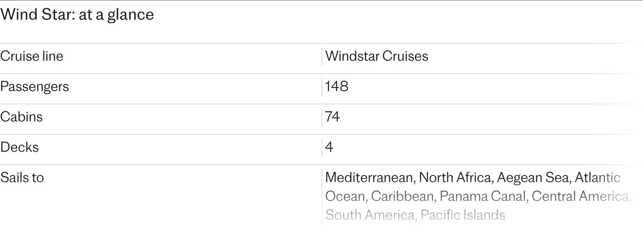Screen dimensions: 643x233
Task: Click the word "Atlantic" in destinations
Action: tap(597, 178)
